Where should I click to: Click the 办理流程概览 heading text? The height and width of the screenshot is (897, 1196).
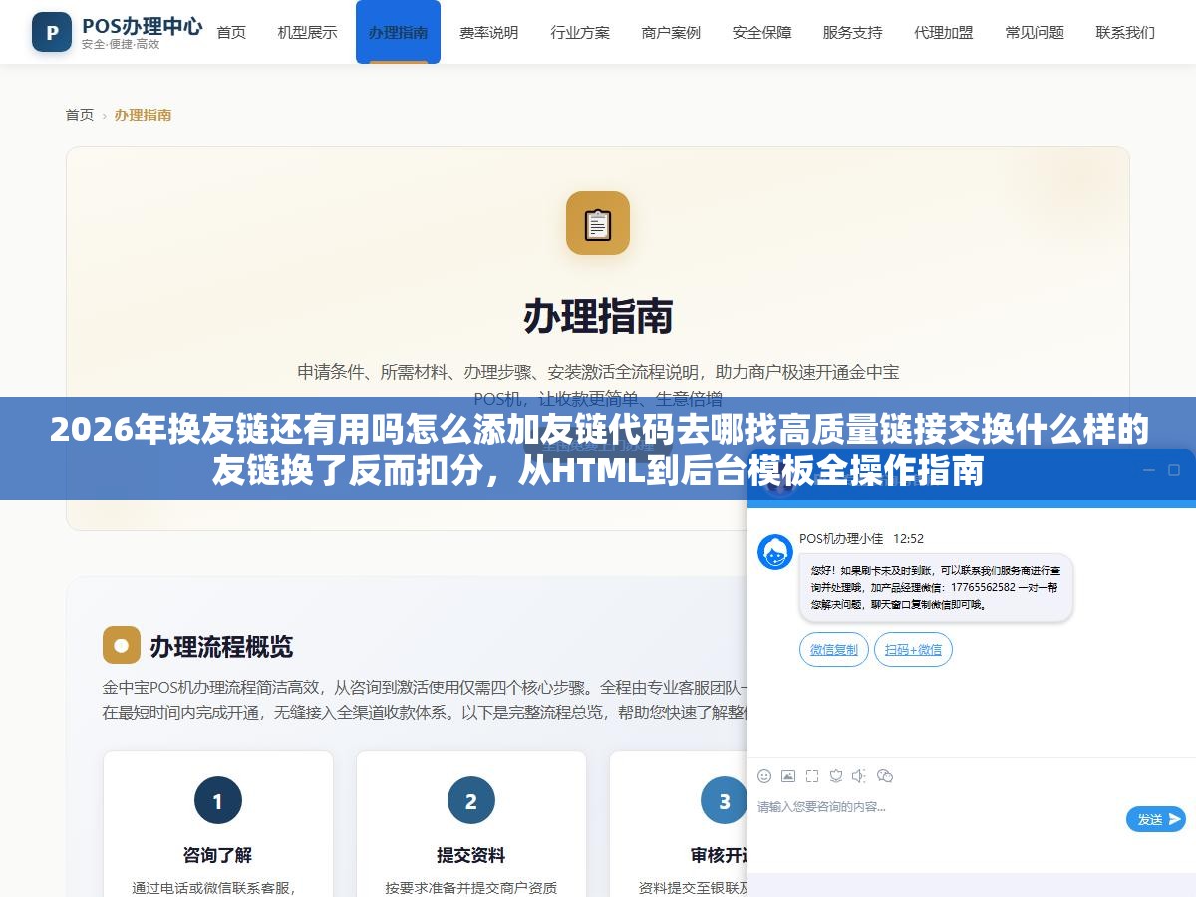pos(221,646)
